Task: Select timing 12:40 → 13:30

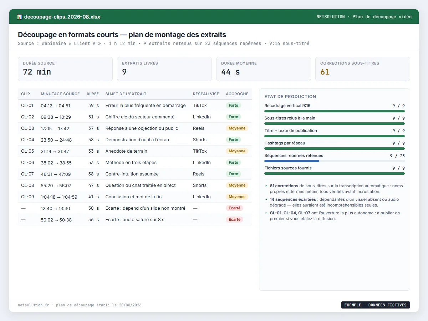Action: pos(55,208)
